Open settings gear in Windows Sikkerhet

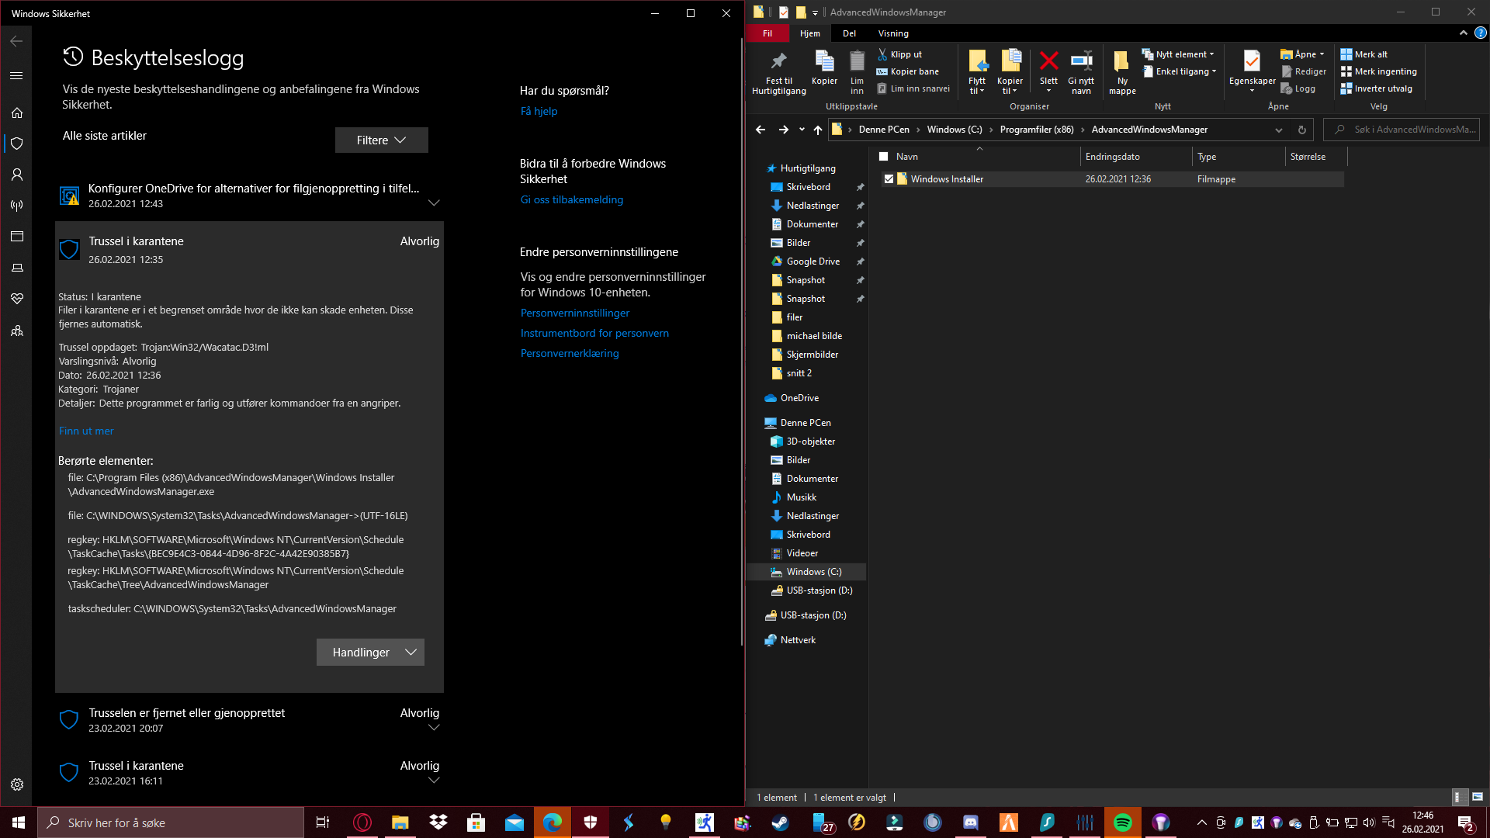(17, 784)
